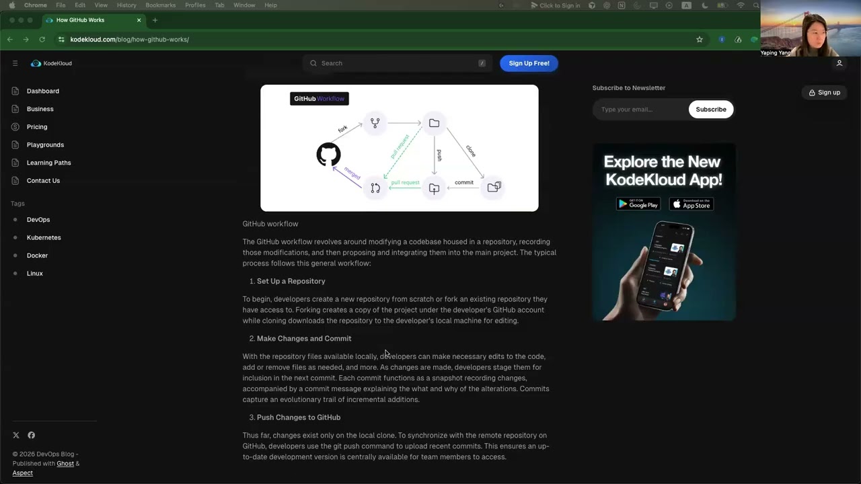Click the Notion menu bar icon
This screenshot has height=484, width=861.
pos(622,5)
